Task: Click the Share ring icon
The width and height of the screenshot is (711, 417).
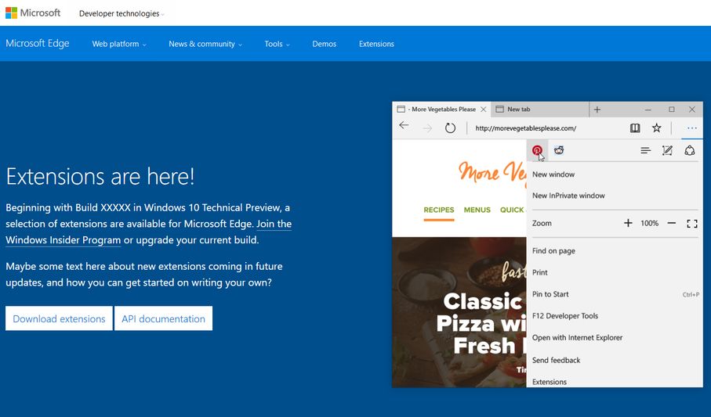Action: click(x=689, y=150)
